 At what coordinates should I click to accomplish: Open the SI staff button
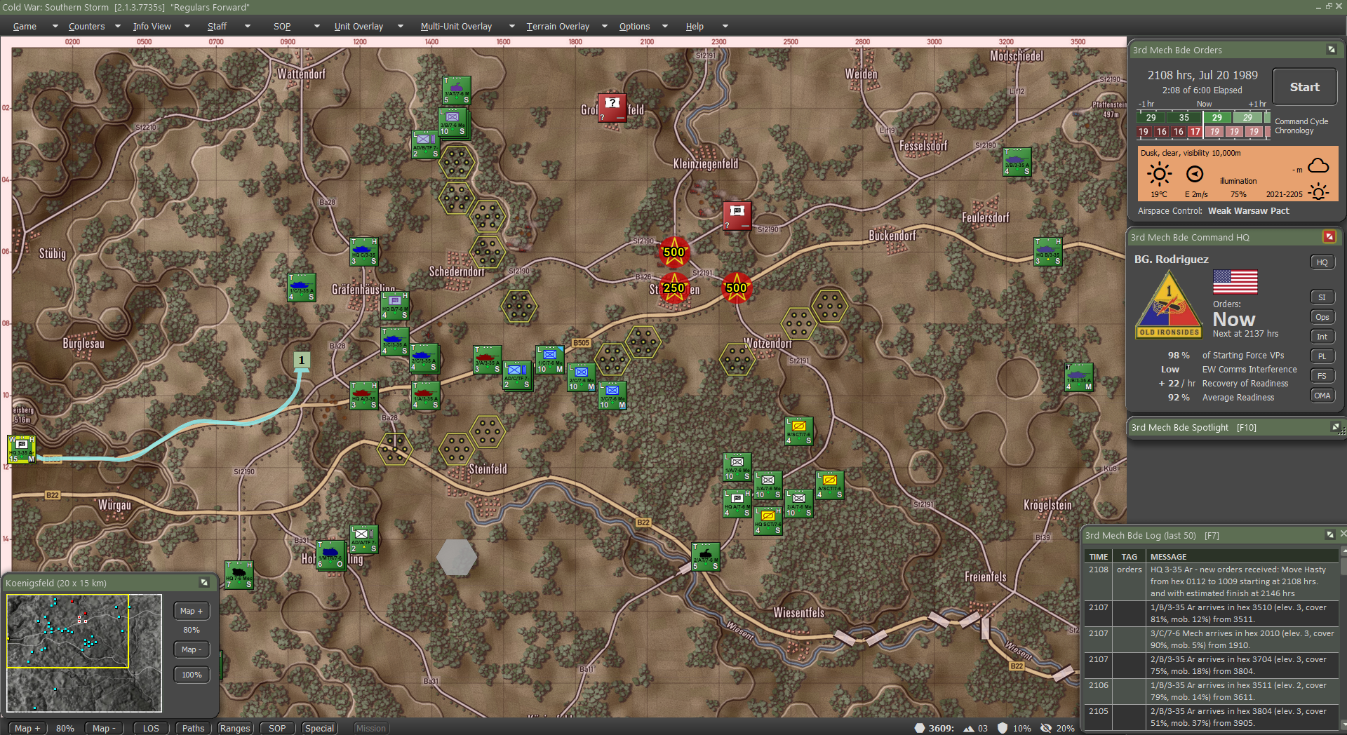pyautogui.click(x=1322, y=297)
